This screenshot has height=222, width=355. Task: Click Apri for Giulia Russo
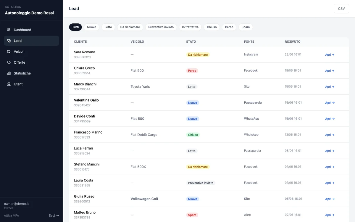coord(330,199)
